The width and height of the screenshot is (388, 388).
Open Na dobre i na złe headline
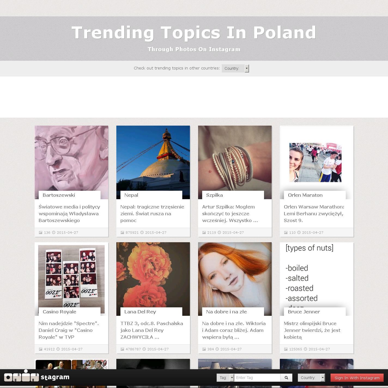234,330
